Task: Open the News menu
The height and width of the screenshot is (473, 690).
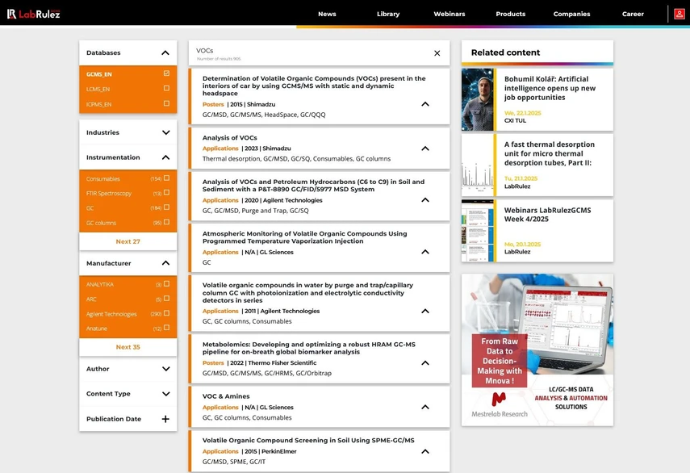Action: coord(327,14)
